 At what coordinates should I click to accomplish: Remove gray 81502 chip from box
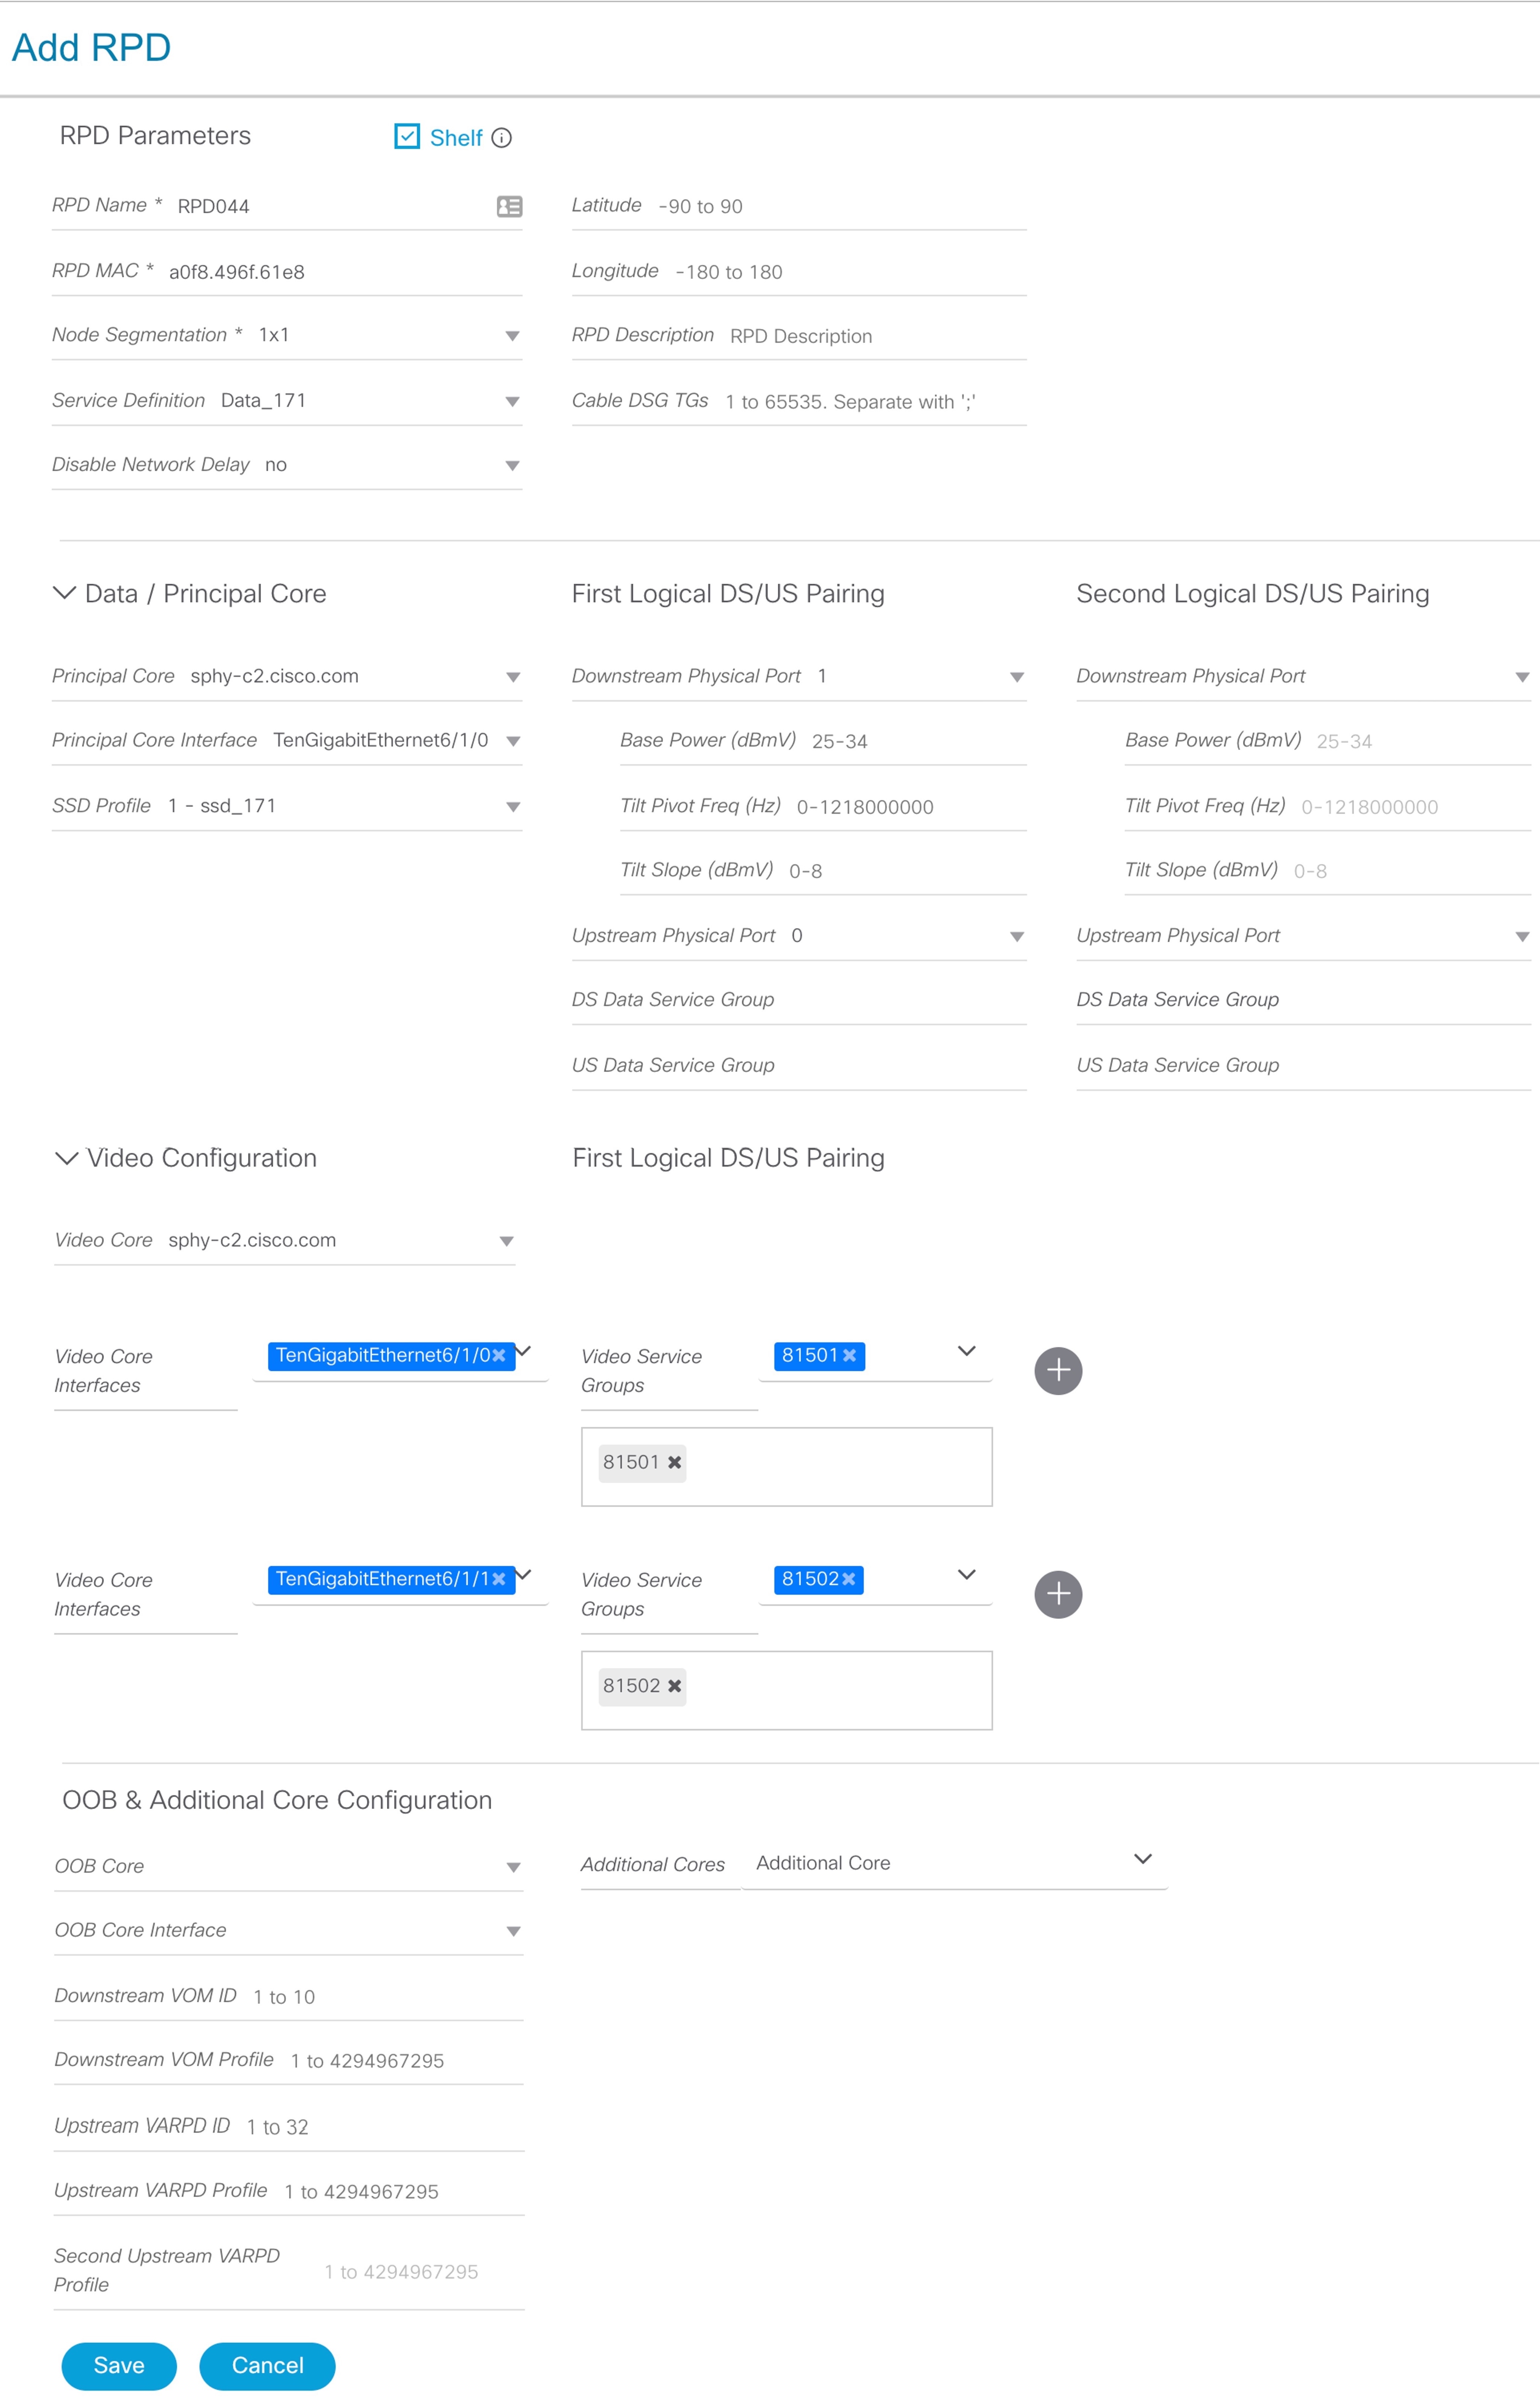675,1687
